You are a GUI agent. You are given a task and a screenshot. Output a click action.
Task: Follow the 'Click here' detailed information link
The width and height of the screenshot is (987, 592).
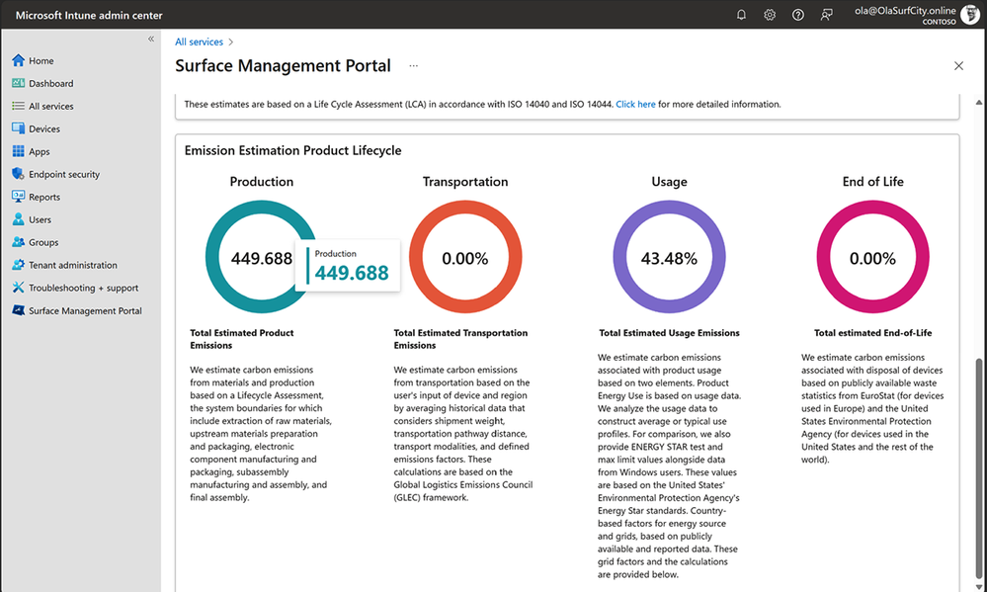[635, 105]
